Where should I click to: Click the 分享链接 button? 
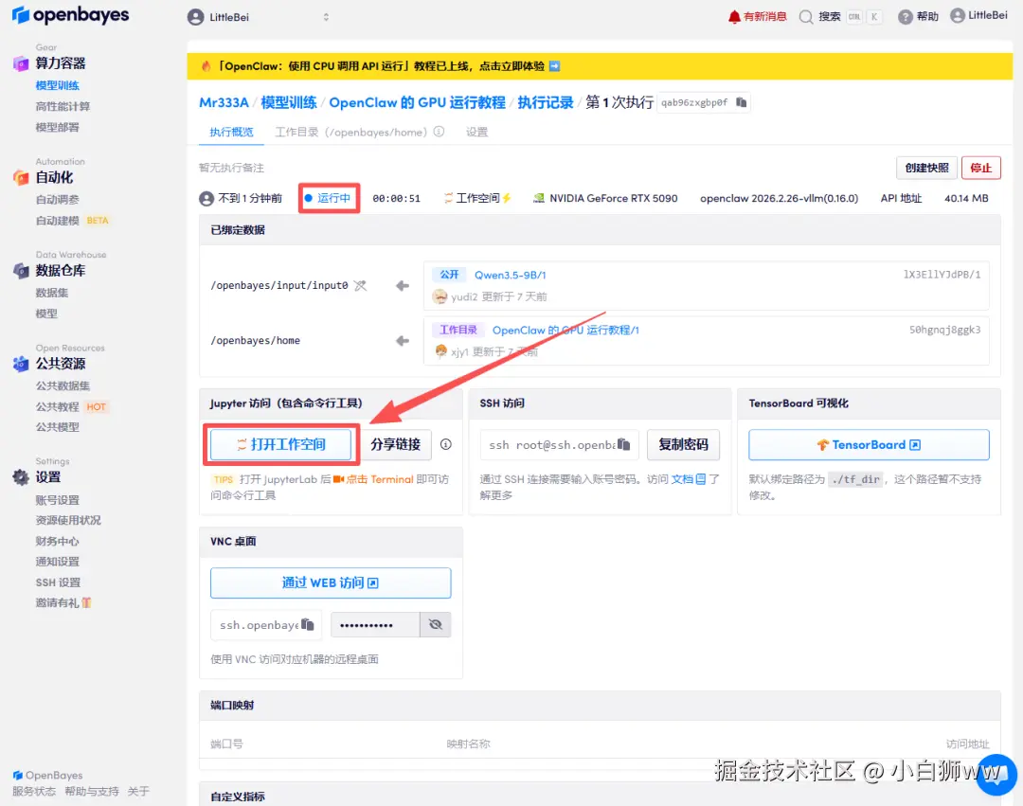395,445
